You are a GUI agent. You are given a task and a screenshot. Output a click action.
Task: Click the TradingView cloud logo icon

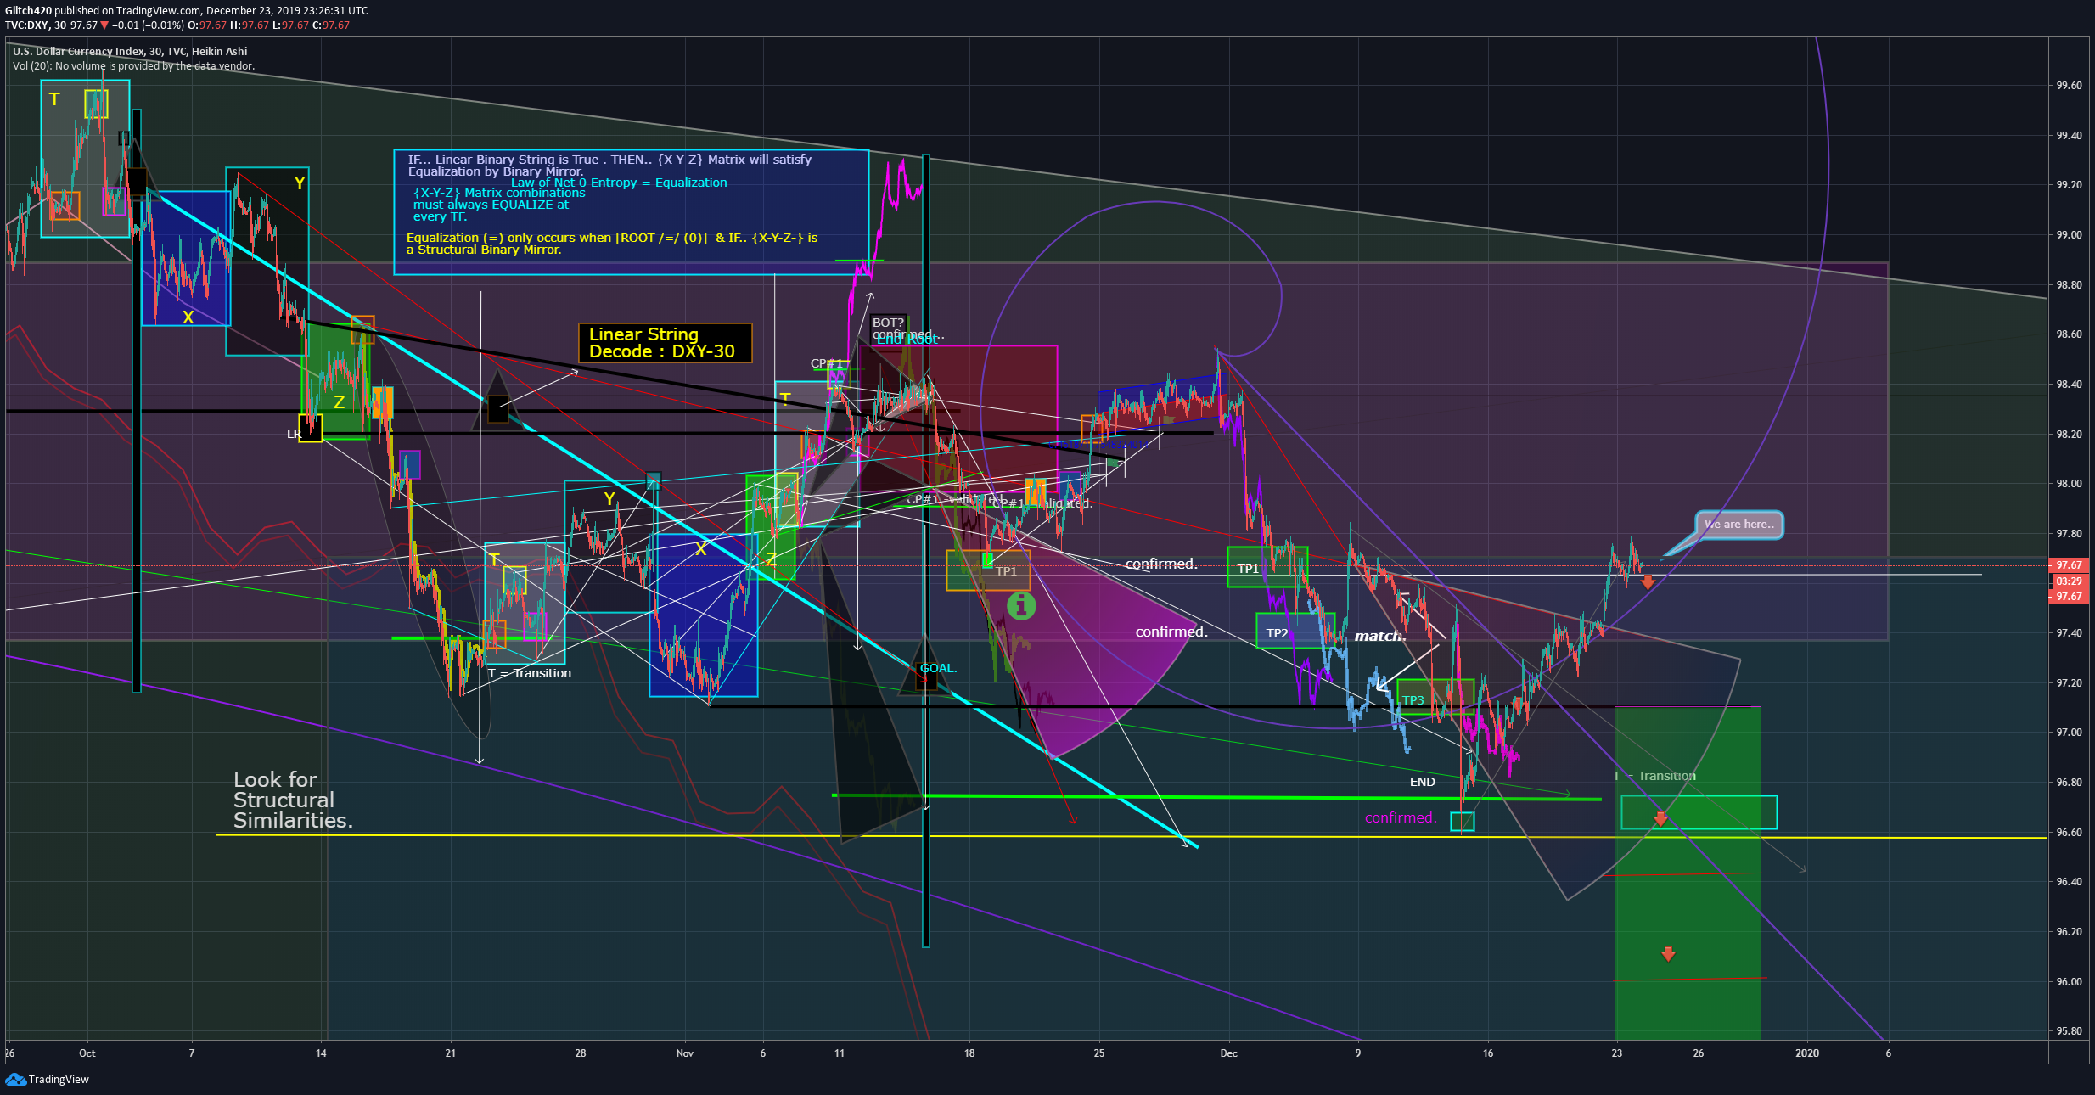15,1079
